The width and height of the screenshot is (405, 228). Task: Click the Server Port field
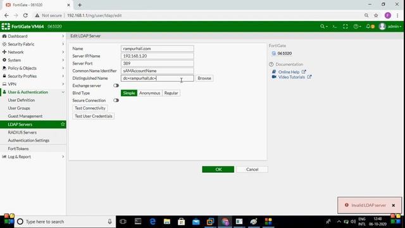158,63
